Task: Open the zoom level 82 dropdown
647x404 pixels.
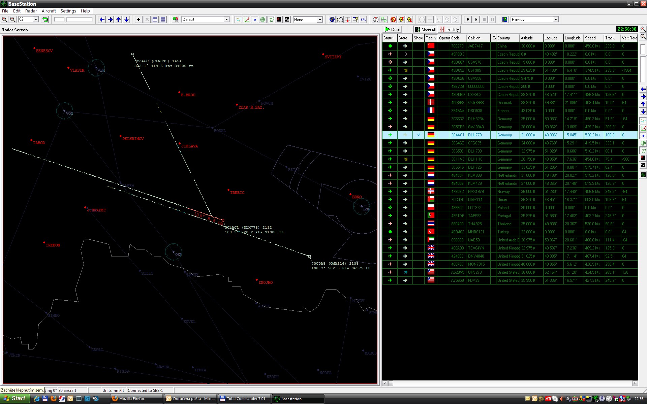Action: click(x=36, y=20)
